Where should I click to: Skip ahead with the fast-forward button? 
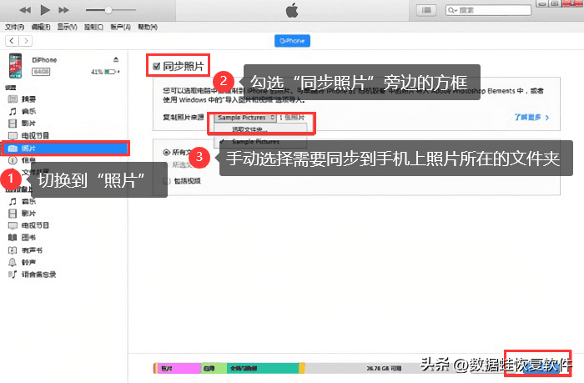pos(63,10)
